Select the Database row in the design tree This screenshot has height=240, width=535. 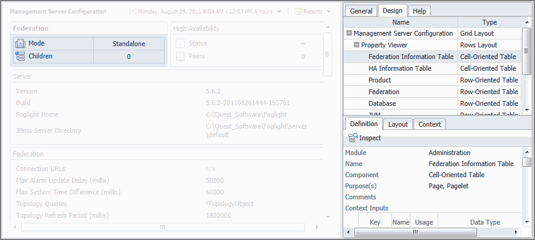[432, 103]
